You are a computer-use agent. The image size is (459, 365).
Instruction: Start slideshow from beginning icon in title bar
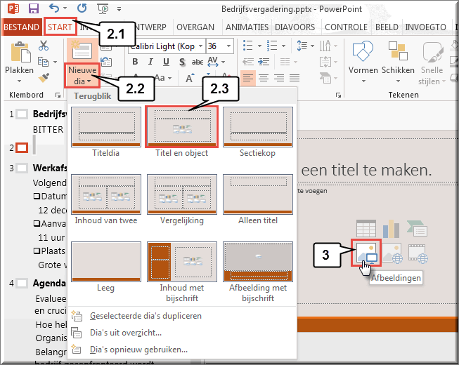tap(103, 8)
